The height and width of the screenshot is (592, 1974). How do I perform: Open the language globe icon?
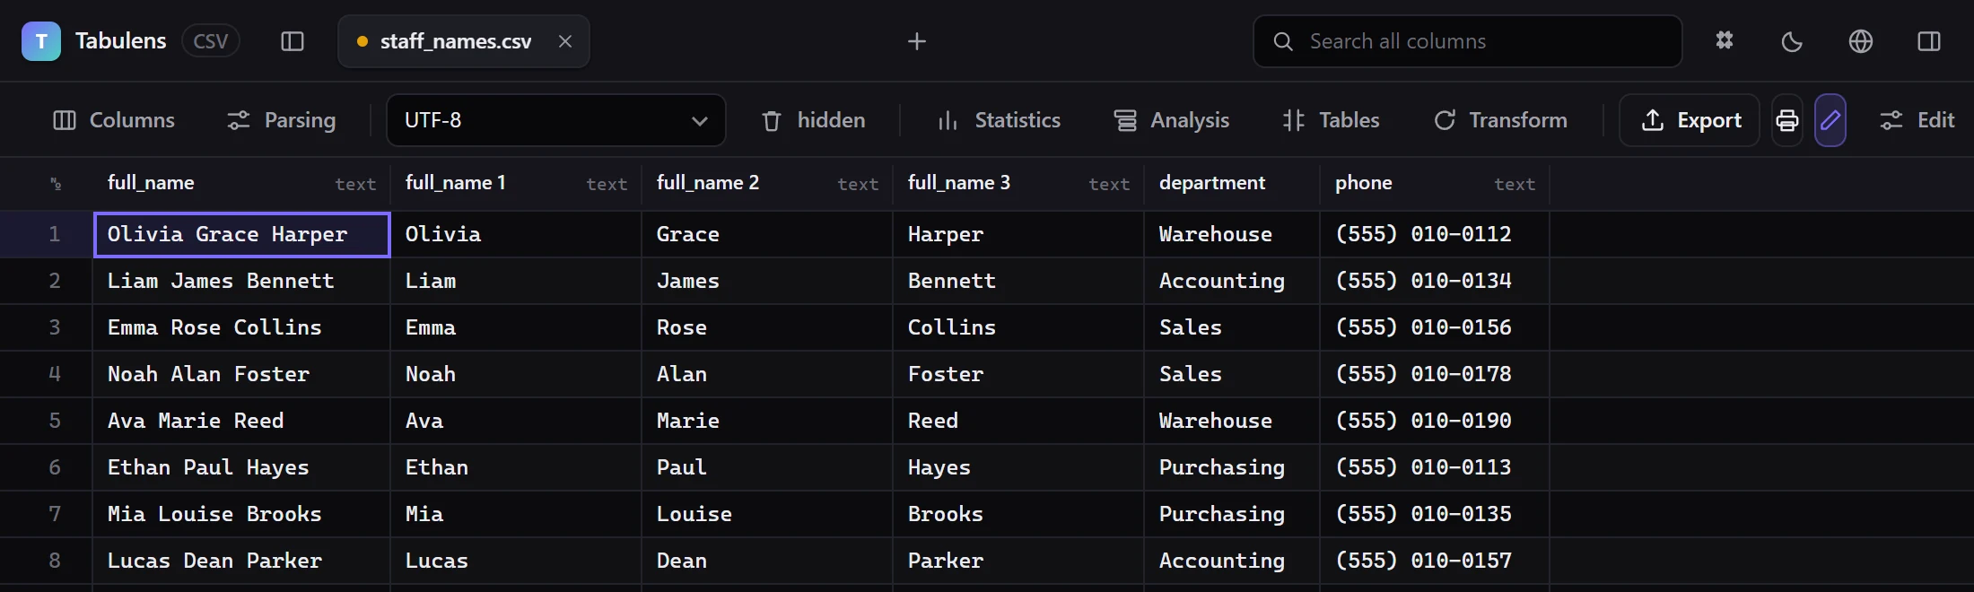[x=1861, y=41]
